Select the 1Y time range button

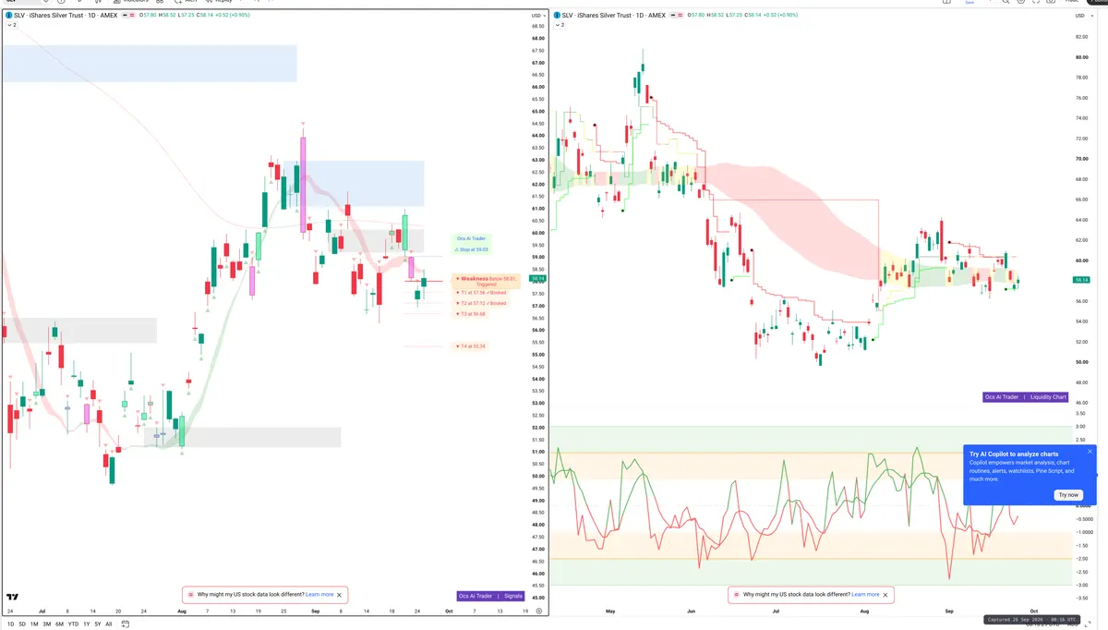pos(86,624)
